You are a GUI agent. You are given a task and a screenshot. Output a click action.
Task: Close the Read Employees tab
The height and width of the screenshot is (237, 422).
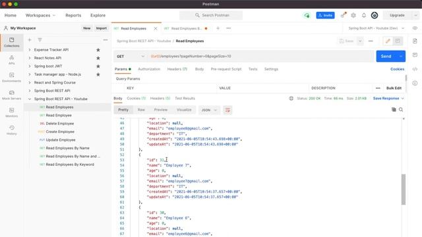click(x=156, y=28)
